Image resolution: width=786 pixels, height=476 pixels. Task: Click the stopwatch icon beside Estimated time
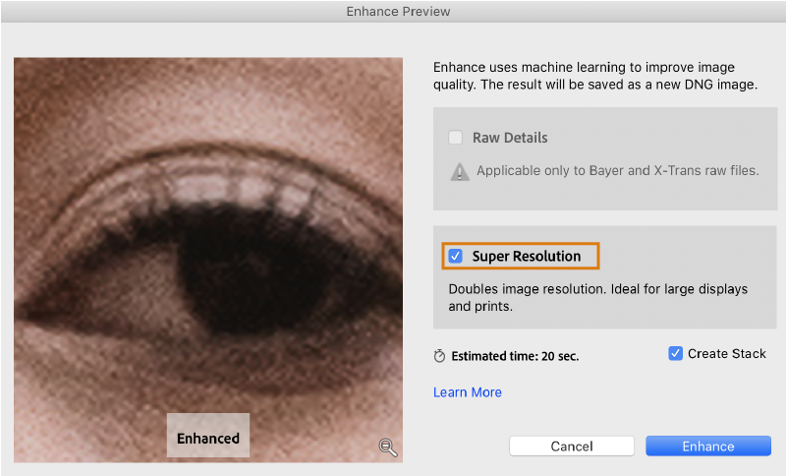[439, 356]
